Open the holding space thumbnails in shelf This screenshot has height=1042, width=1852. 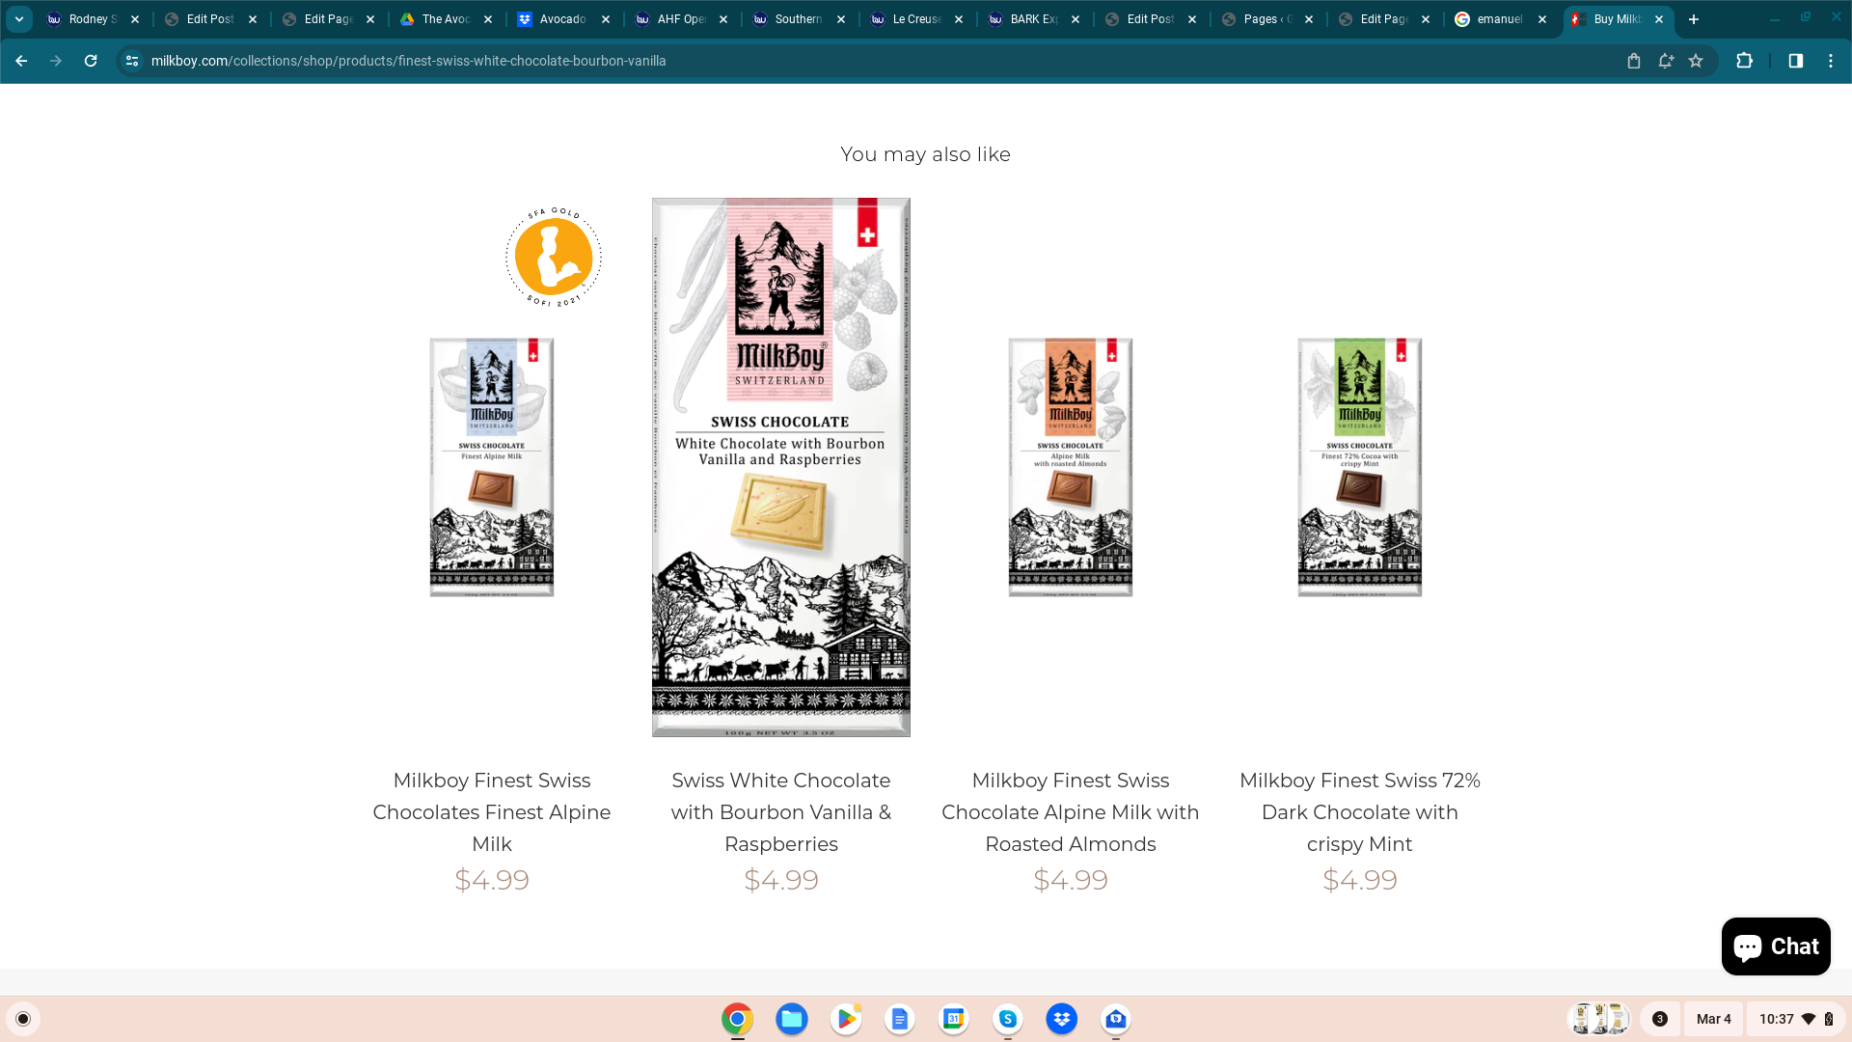[x=1599, y=1019]
